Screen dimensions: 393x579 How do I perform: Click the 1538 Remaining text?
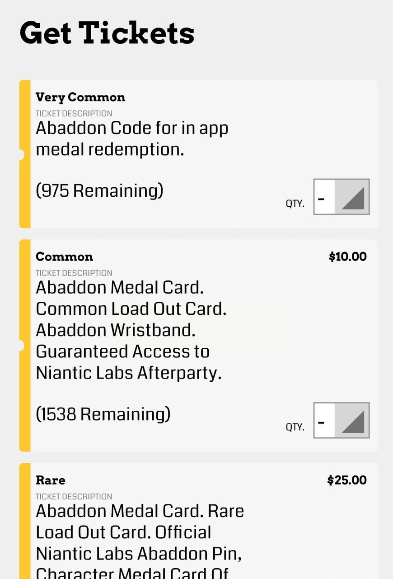point(103,414)
